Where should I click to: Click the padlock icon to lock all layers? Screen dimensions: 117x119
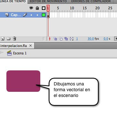click(37, 8)
